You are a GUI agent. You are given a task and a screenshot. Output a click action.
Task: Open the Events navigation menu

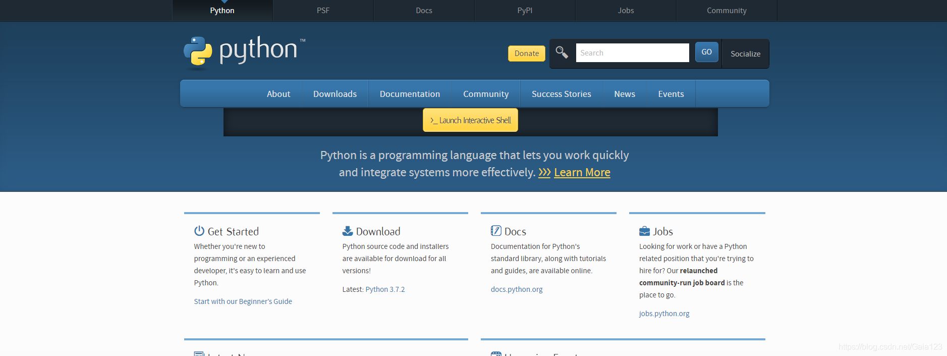671,94
